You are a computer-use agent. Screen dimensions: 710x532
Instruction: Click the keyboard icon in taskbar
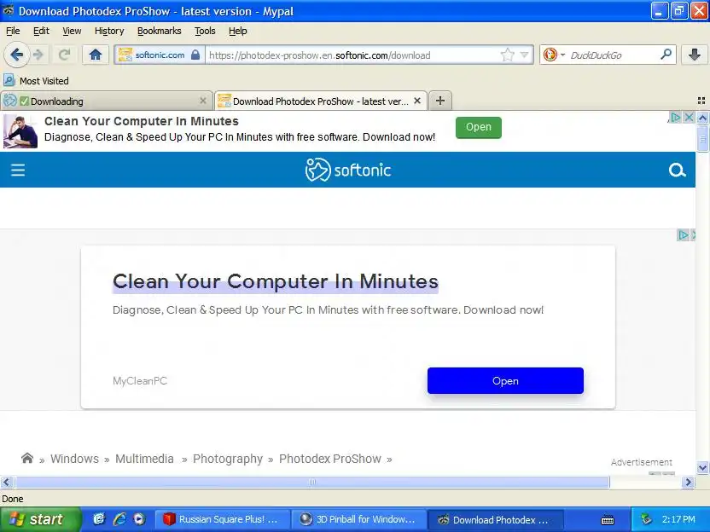pos(608,520)
